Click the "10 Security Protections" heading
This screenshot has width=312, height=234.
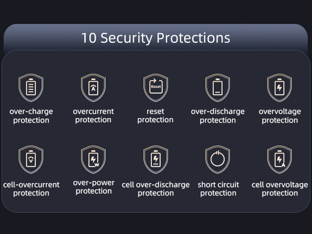[156, 38]
